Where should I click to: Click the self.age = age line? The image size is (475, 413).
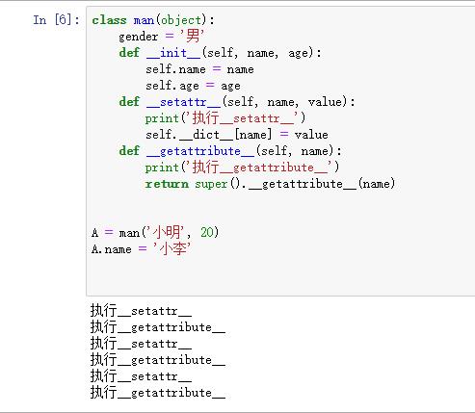click(x=193, y=86)
